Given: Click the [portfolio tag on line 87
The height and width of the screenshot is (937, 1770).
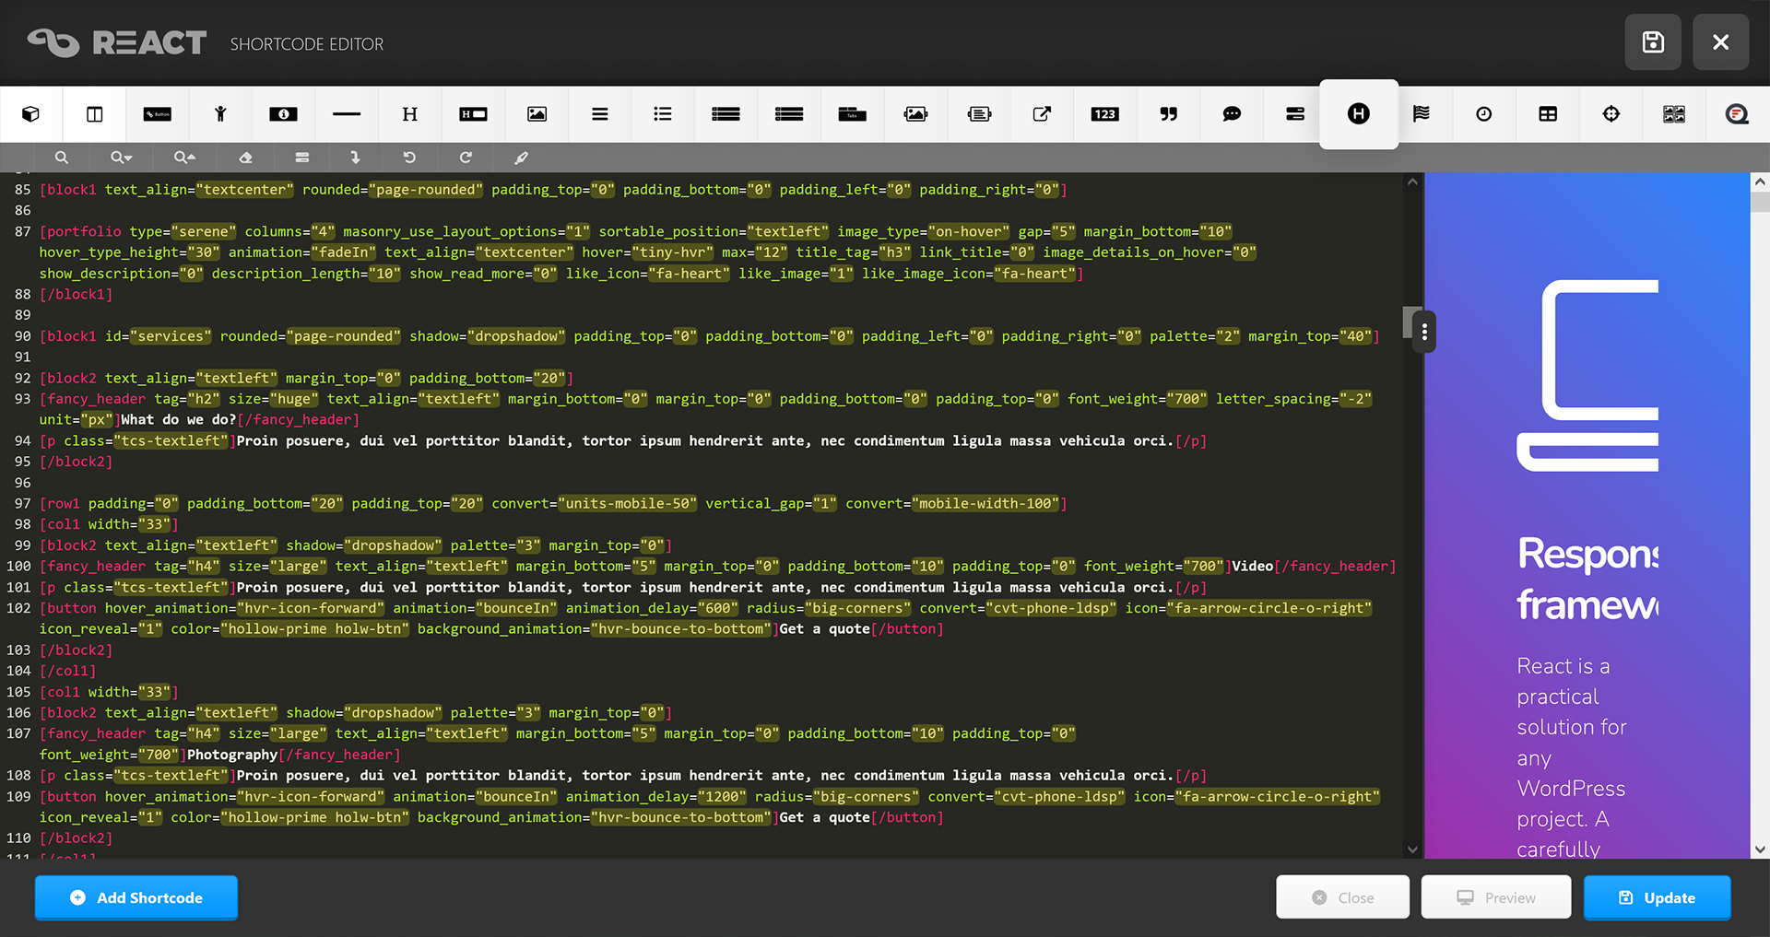Looking at the screenshot, I should [80, 231].
